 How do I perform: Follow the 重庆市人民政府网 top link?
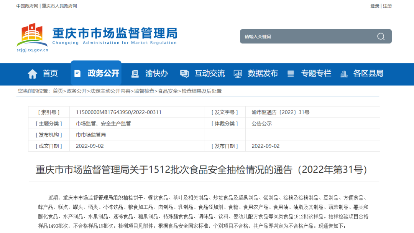59,6
